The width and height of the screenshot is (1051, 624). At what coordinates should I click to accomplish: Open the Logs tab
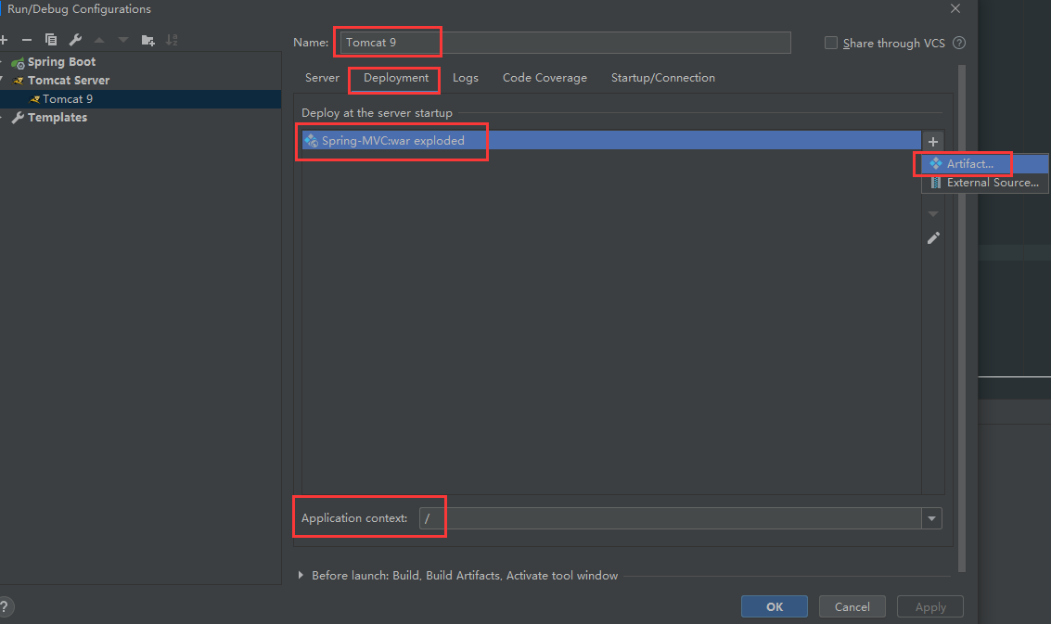465,78
